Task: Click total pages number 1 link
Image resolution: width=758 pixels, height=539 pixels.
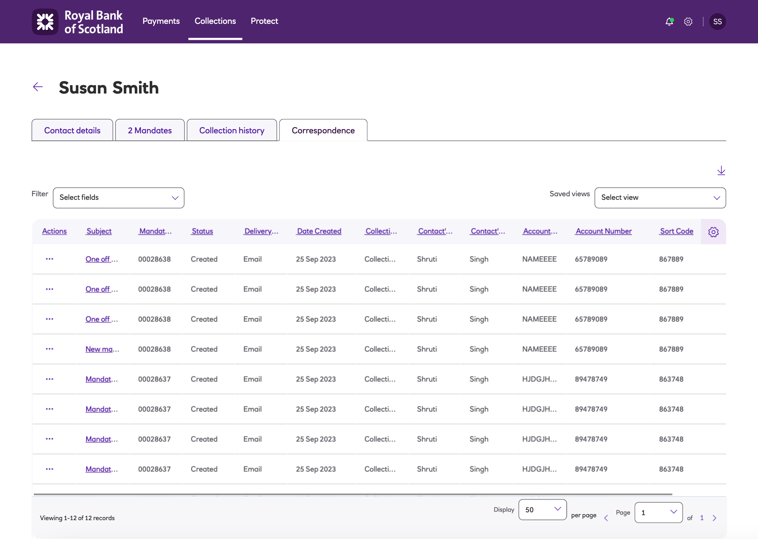Action: [x=702, y=518]
